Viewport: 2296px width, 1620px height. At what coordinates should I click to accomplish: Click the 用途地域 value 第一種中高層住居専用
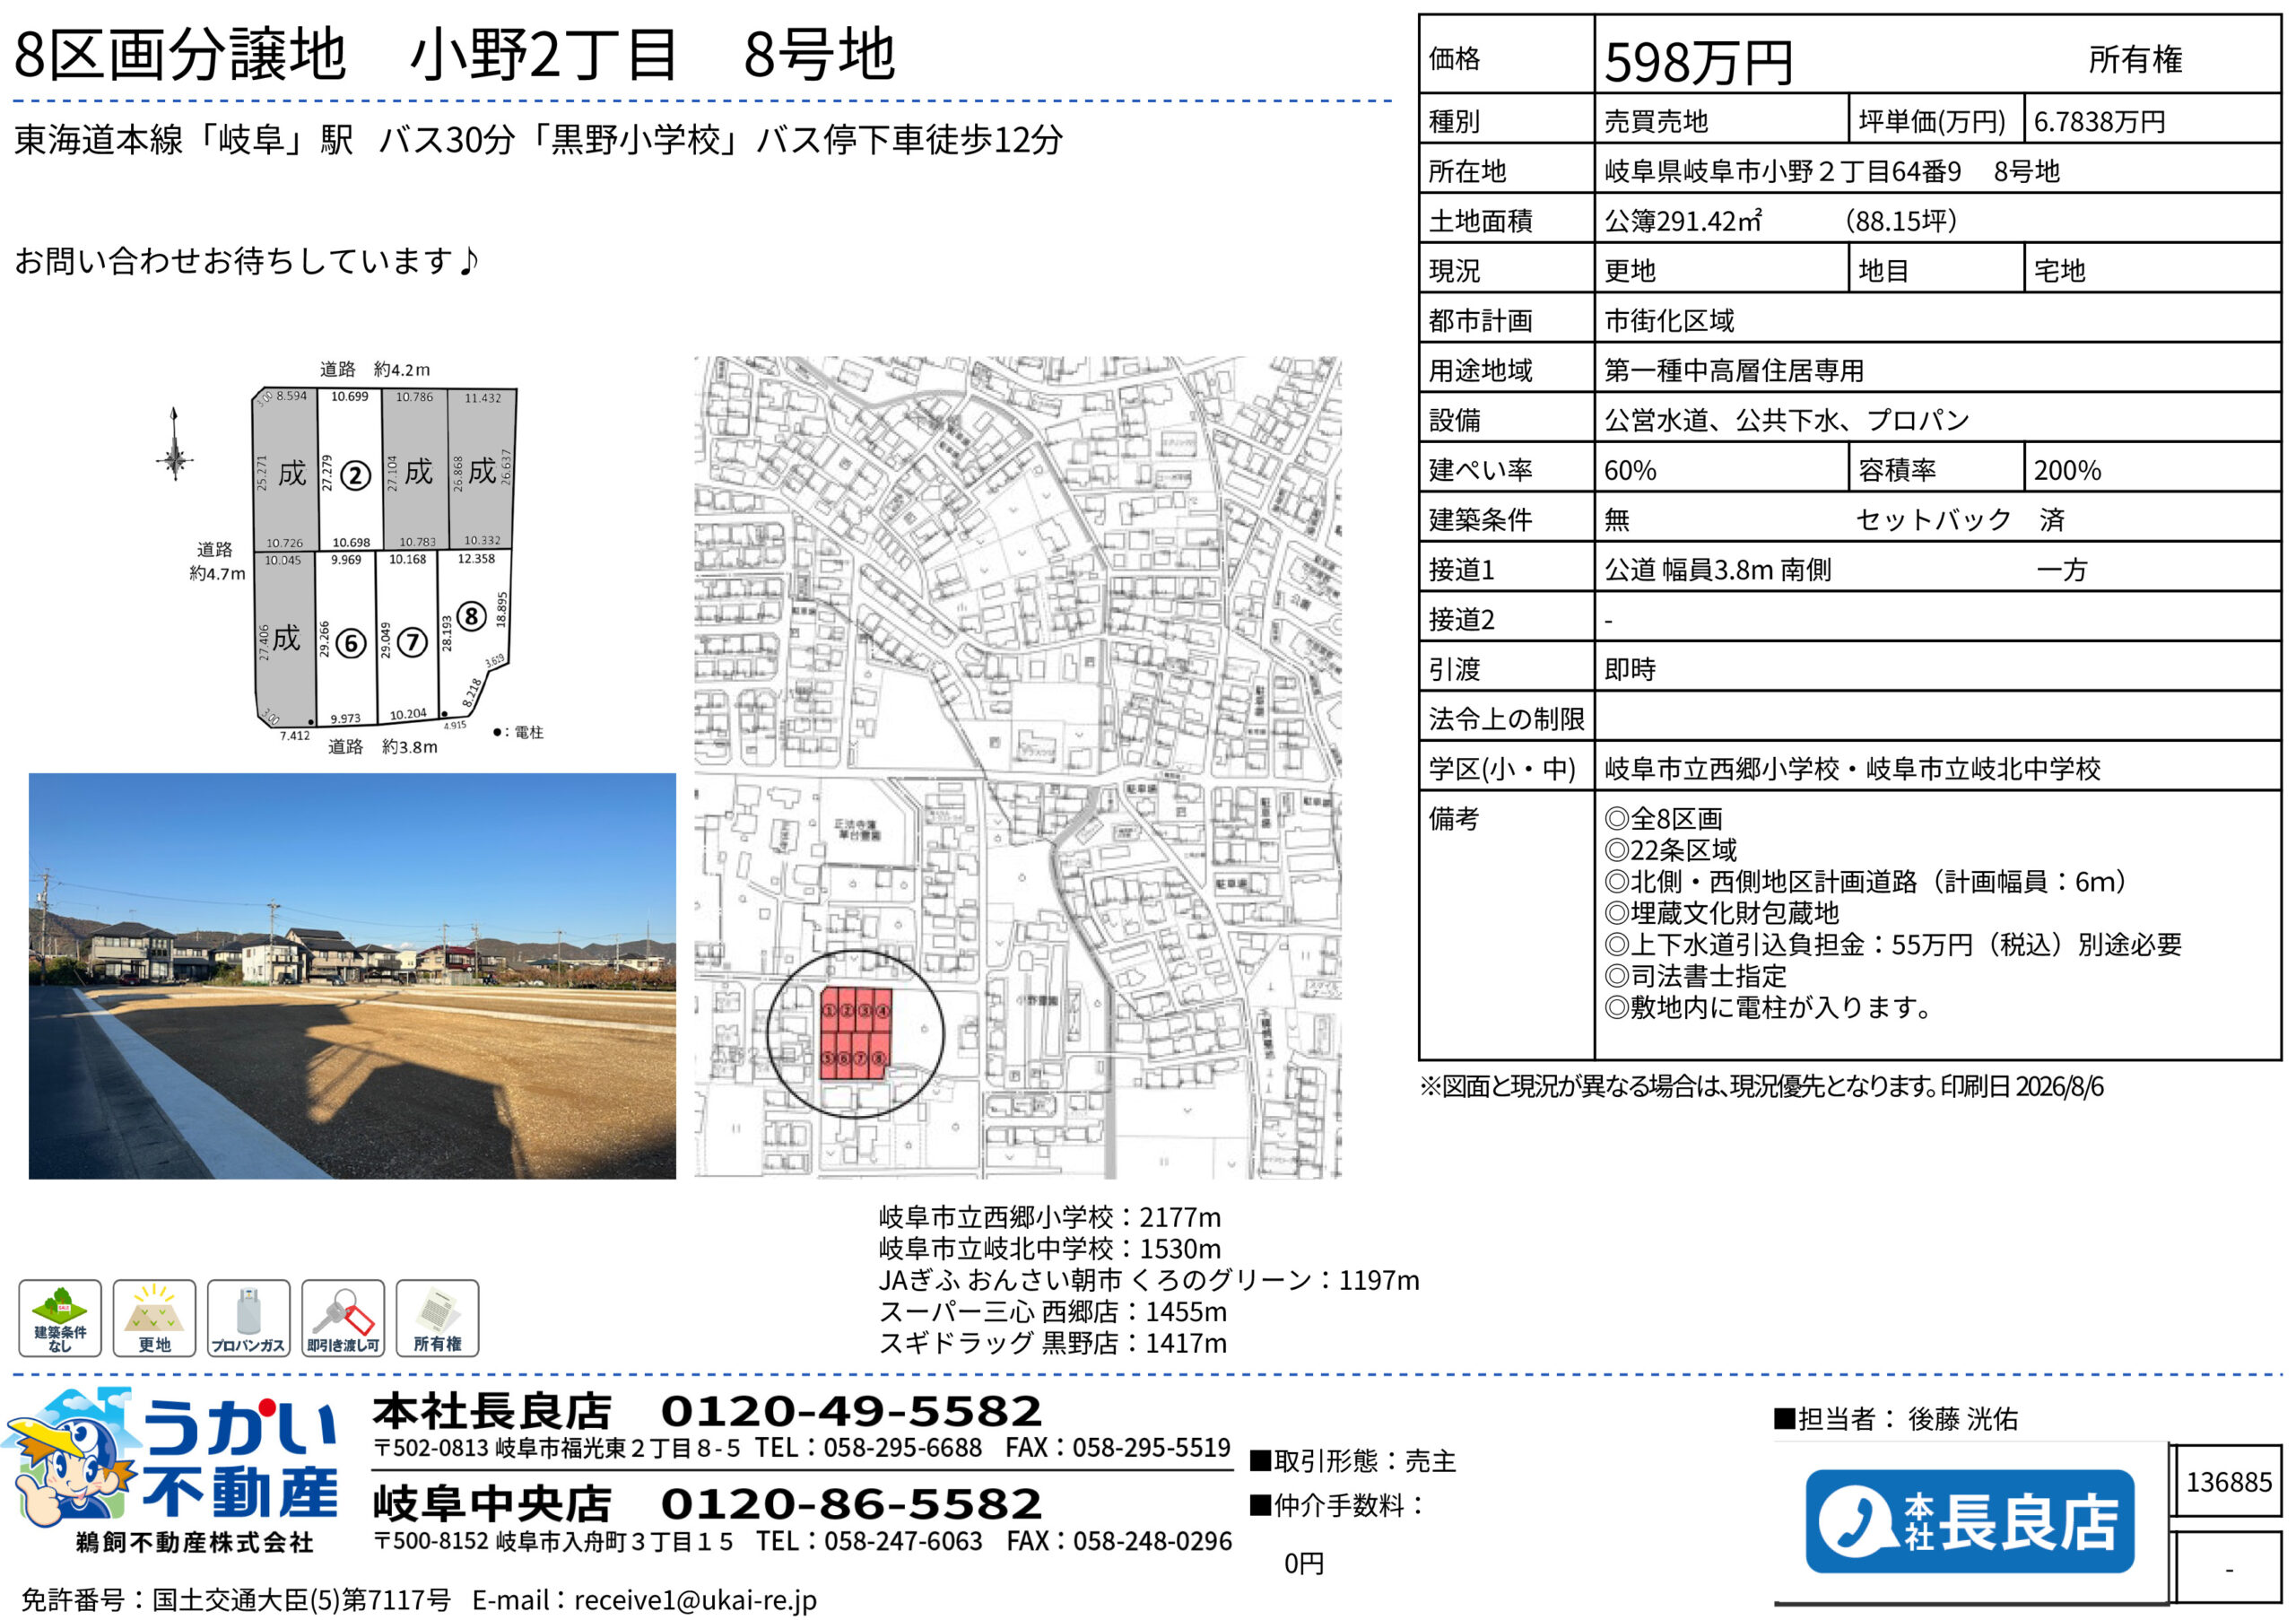click(1734, 371)
